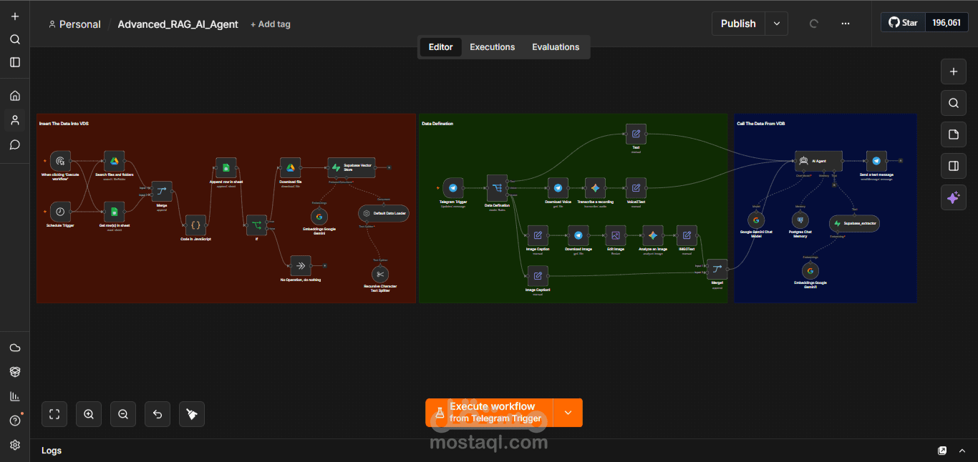Select the No Operation, do nothing node
Image resolution: width=978 pixels, height=462 pixels.
point(301,265)
